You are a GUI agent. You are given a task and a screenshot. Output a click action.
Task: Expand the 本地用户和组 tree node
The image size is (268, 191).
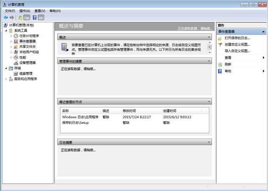(11, 52)
